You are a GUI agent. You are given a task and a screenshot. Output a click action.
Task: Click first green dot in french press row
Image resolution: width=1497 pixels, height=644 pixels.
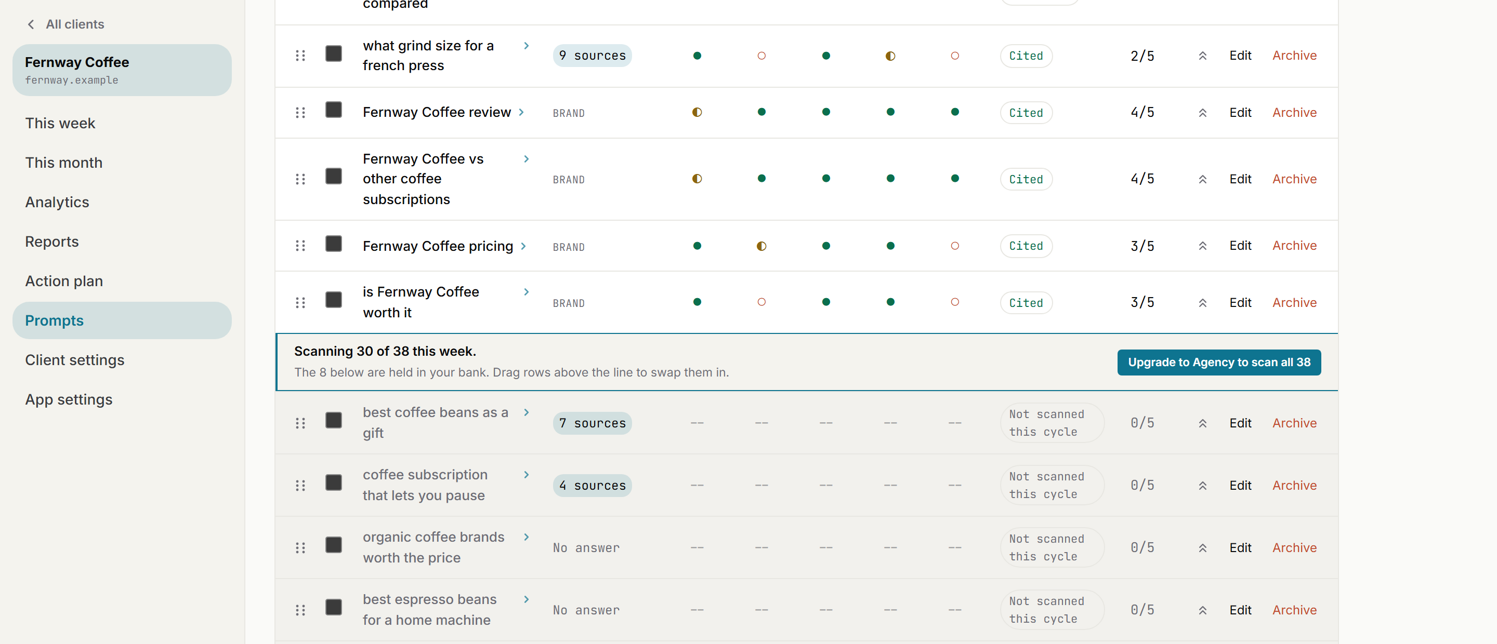[697, 56]
